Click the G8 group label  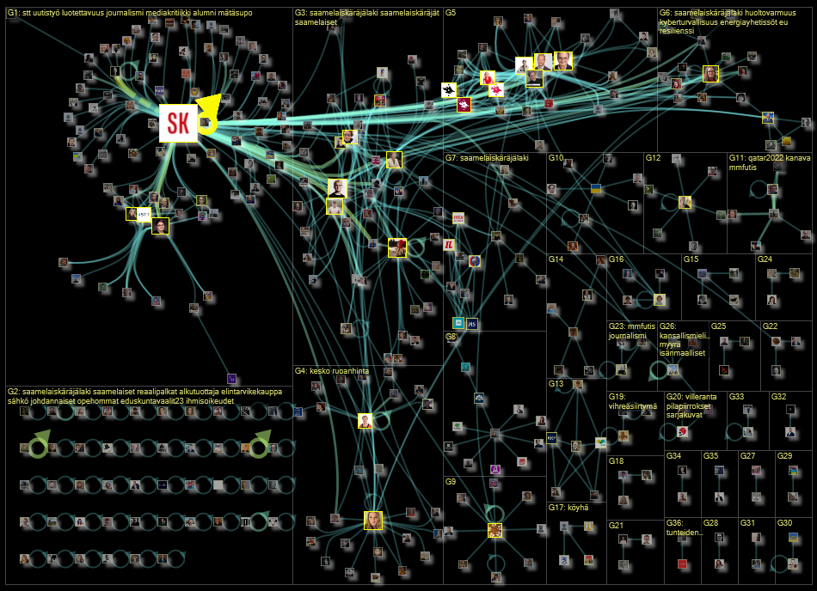[x=450, y=337]
